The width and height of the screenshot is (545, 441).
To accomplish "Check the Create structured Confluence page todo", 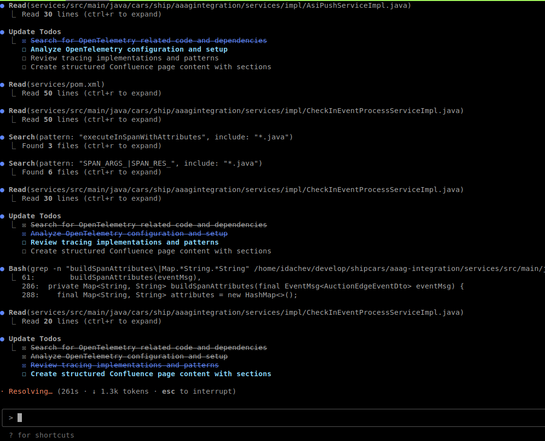I will (24, 374).
